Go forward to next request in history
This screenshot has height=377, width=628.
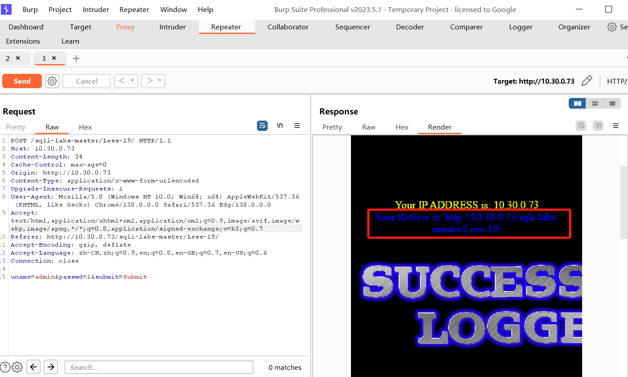(x=149, y=81)
